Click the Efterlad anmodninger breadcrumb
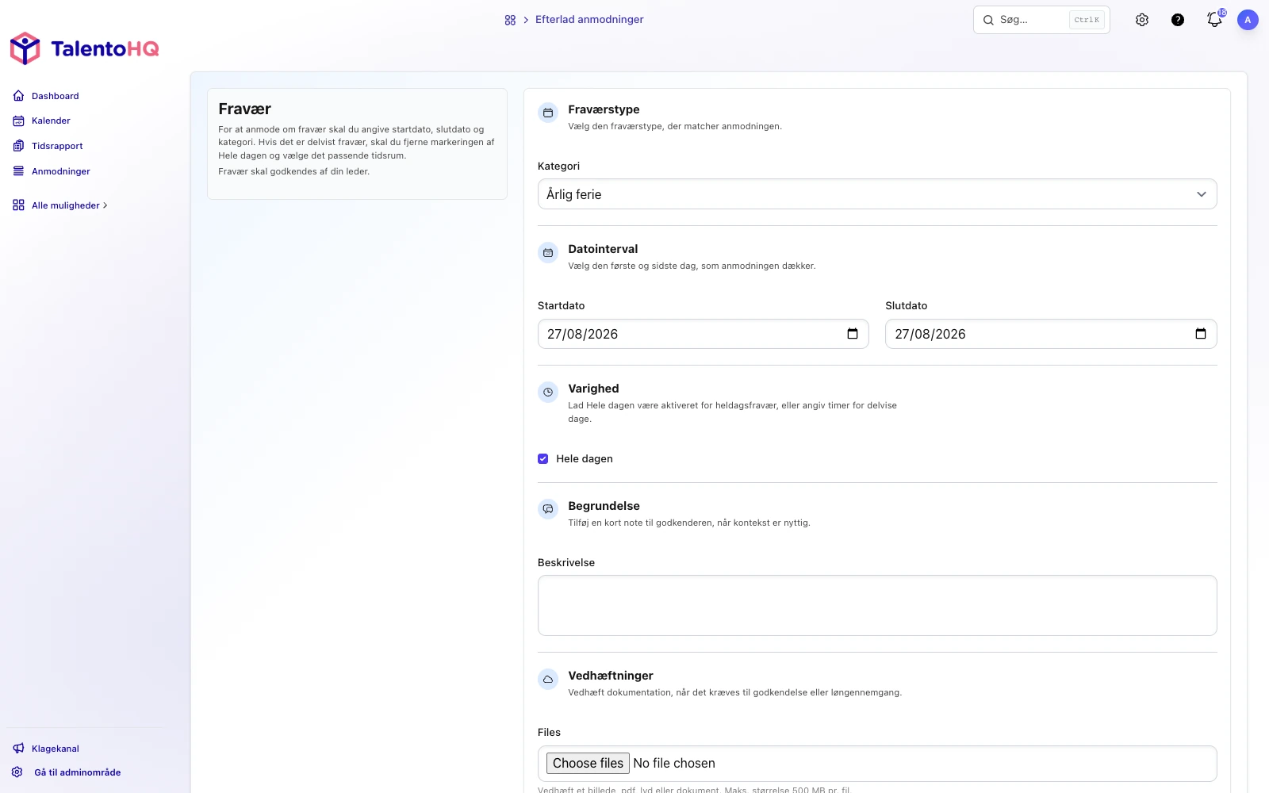Image resolution: width=1269 pixels, height=793 pixels. click(x=589, y=20)
